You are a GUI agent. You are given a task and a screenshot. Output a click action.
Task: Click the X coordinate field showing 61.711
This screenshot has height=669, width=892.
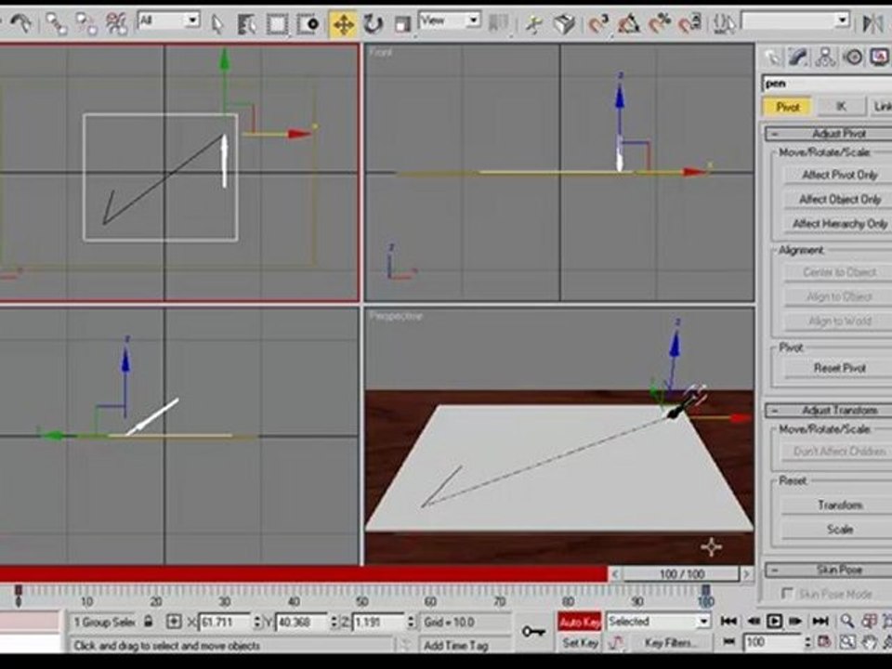click(225, 623)
